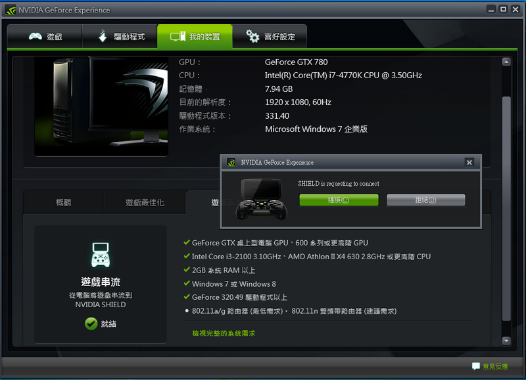Click the gear icon on 喜好設定 tab
526x380 pixels.
click(x=252, y=37)
